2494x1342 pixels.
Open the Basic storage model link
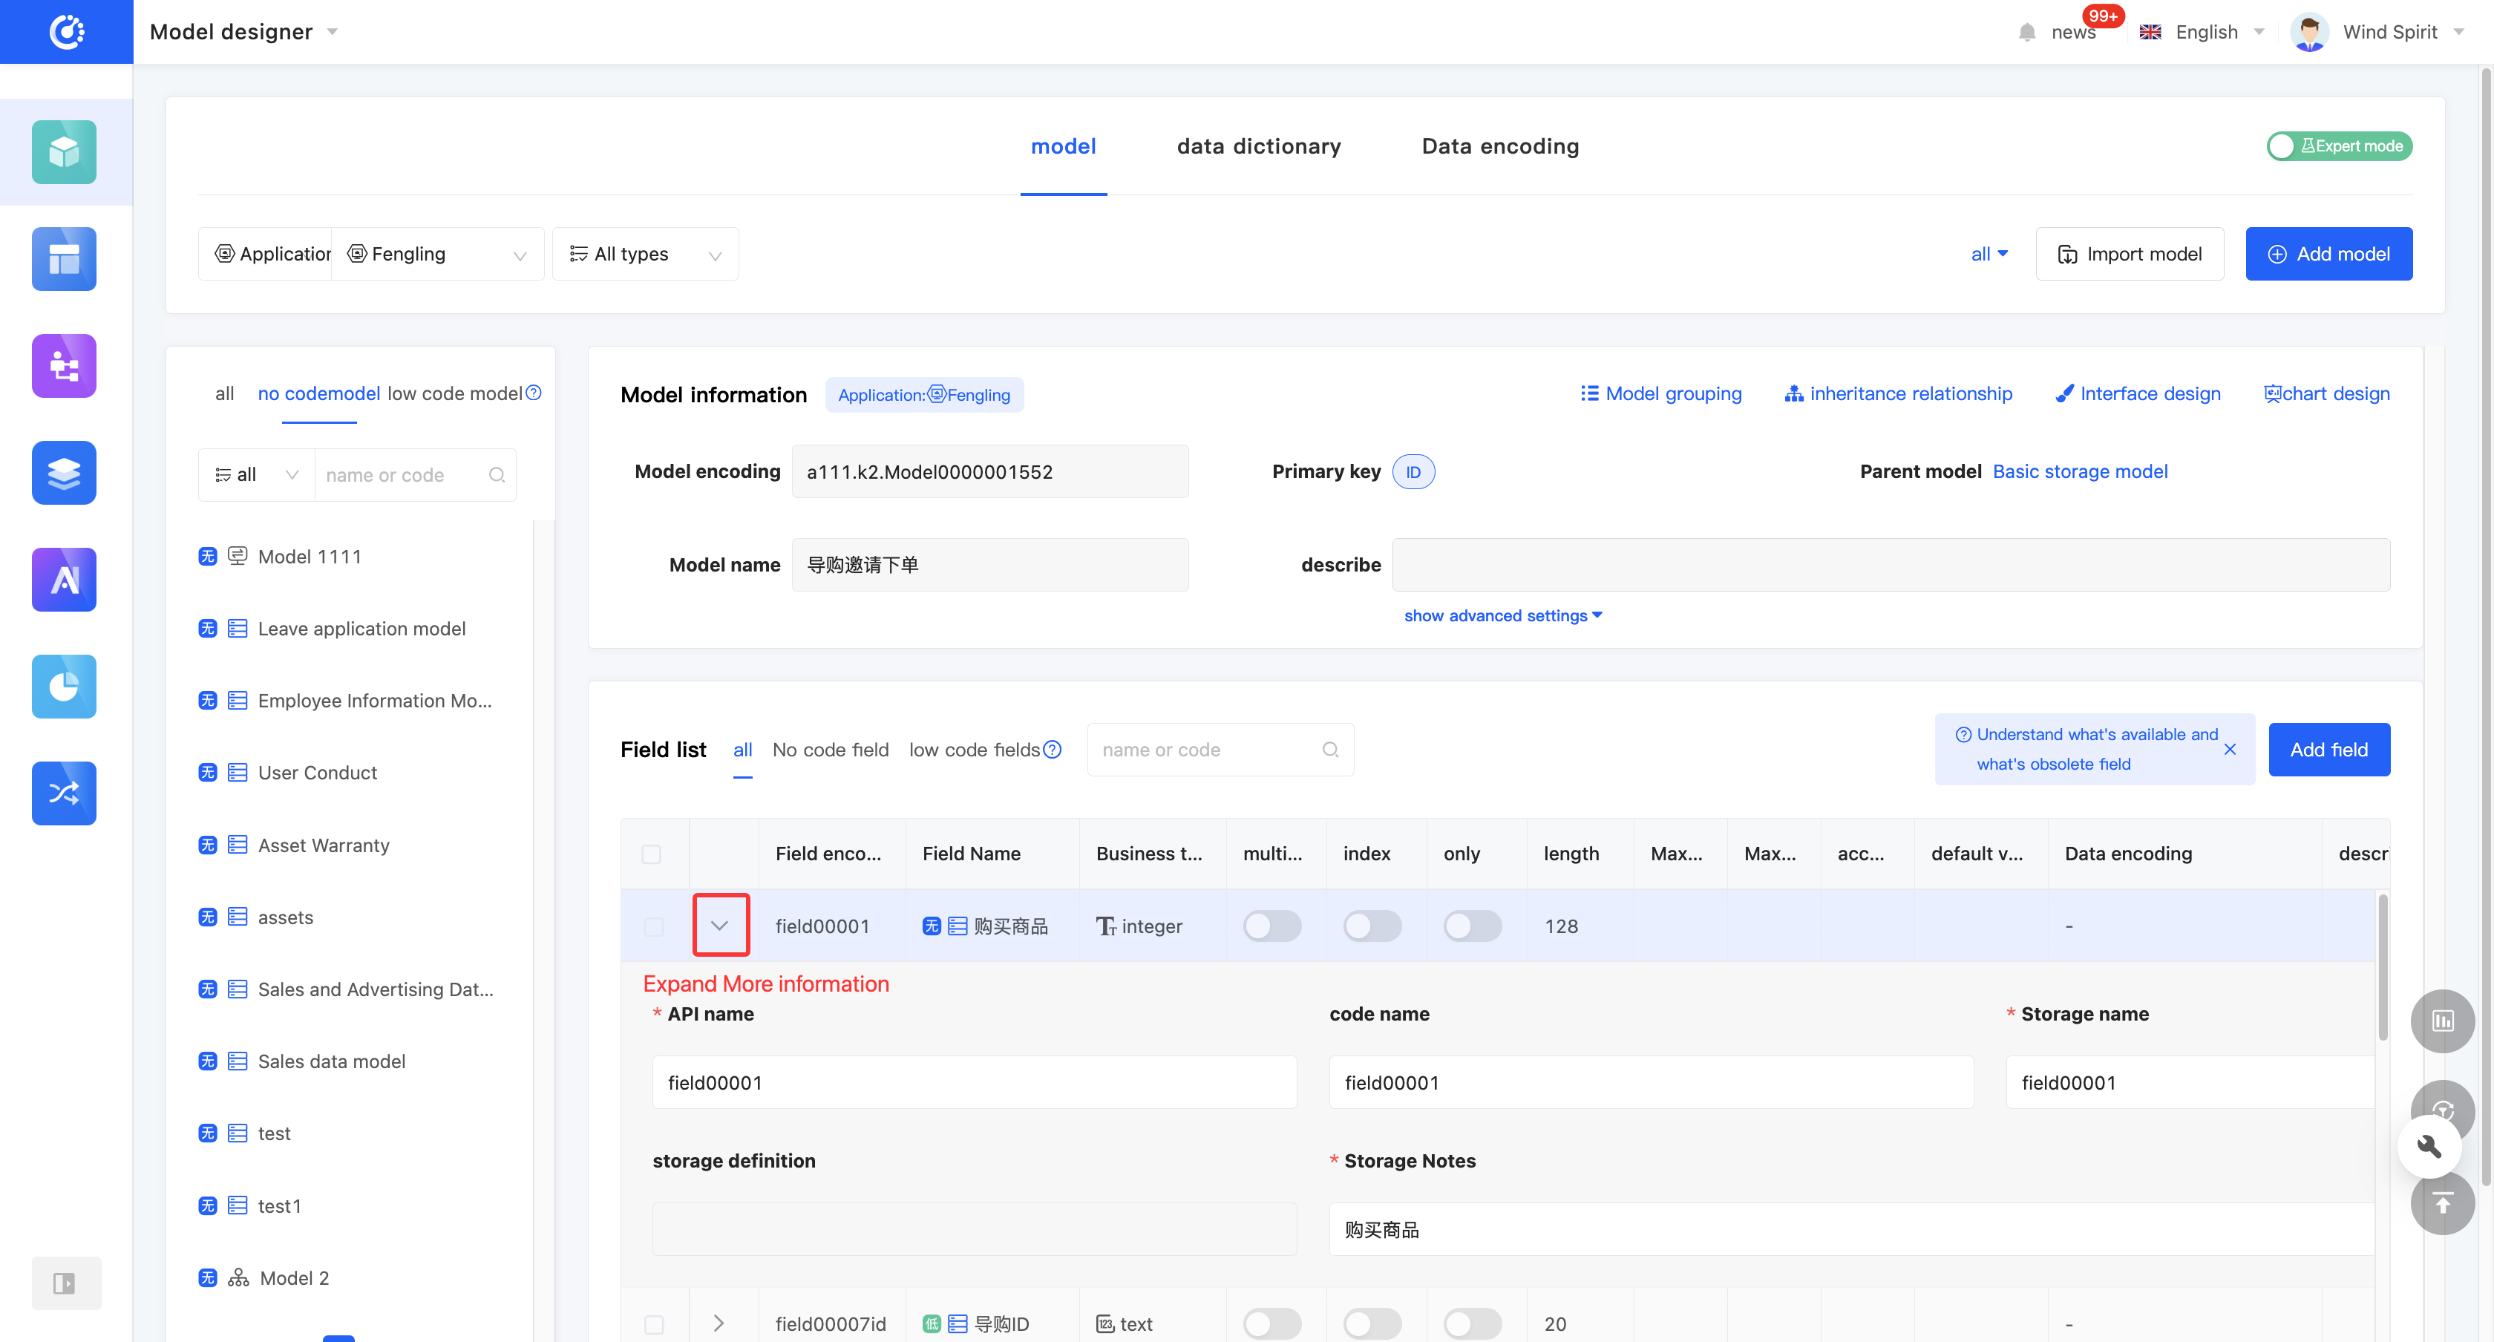point(2080,471)
